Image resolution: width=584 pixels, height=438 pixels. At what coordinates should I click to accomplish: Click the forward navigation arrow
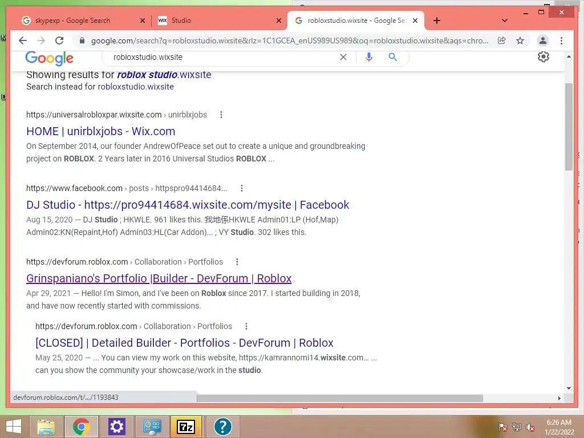pyautogui.click(x=41, y=40)
